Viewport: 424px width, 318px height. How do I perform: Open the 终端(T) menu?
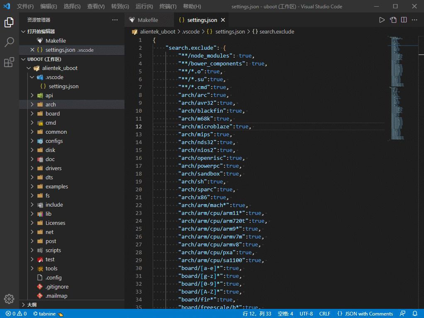[x=168, y=7]
